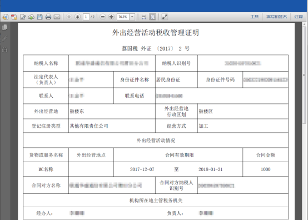
Task: Click the 纳税人识别号 label cell
Action: pos(176,63)
